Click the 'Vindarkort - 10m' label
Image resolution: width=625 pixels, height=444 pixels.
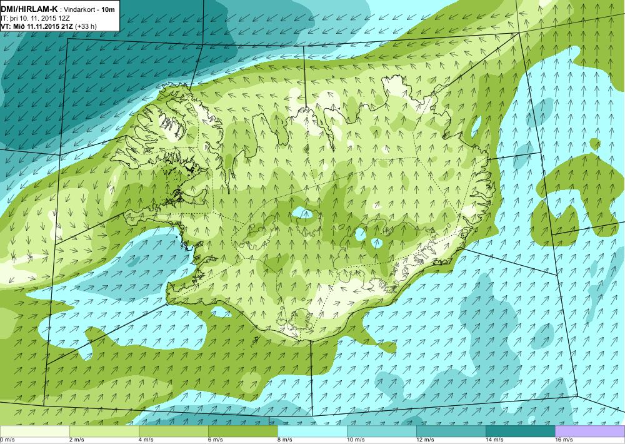point(89,10)
